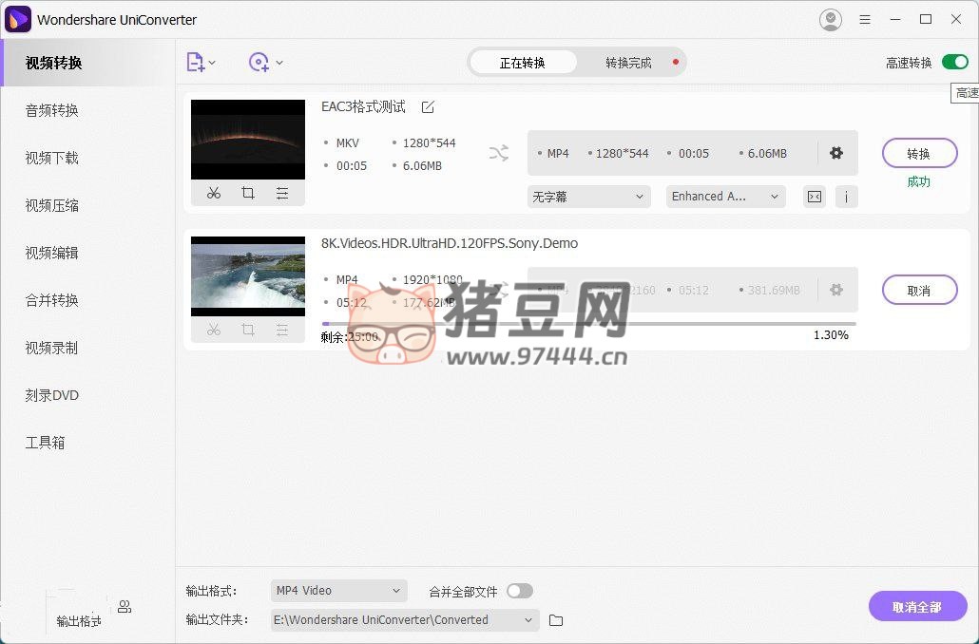979x644 pixels.
Task: Edit the EAC3格式测试 file name
Action: (x=428, y=106)
